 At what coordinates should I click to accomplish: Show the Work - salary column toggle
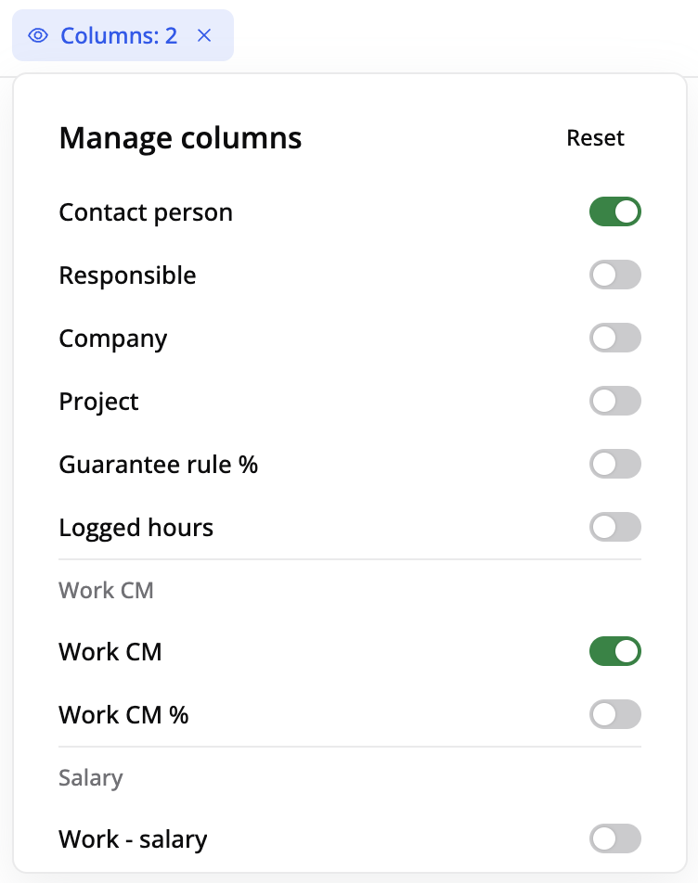pos(614,839)
